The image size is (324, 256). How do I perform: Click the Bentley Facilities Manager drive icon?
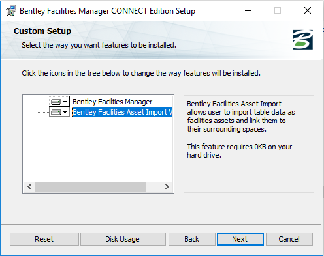(x=56, y=102)
